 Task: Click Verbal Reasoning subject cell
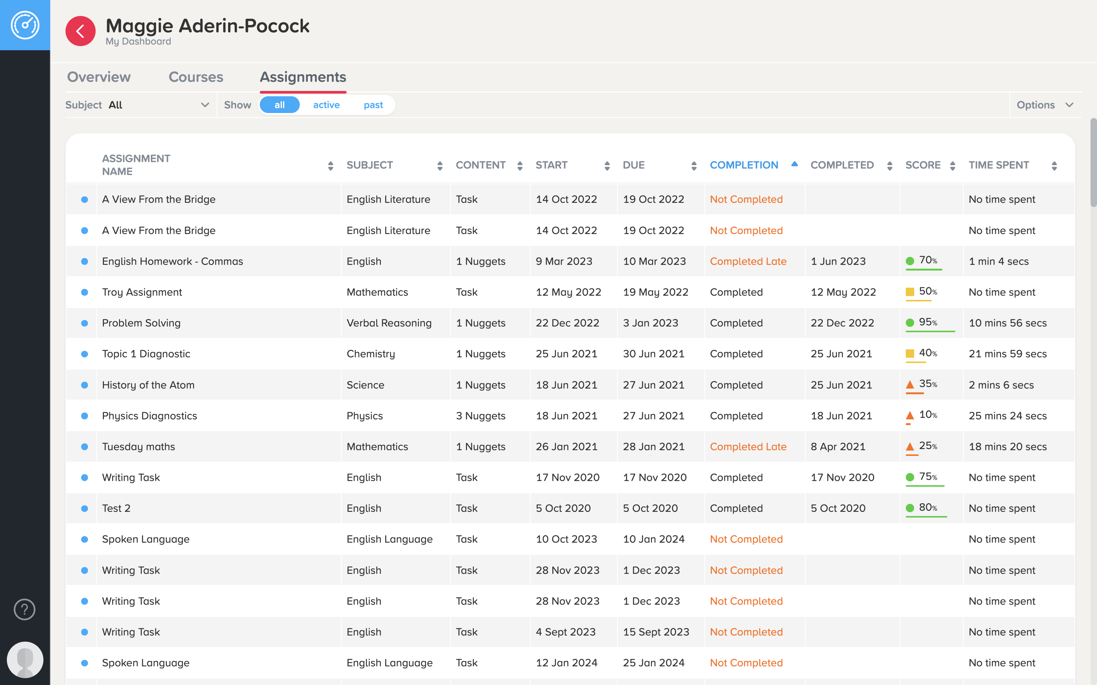[x=389, y=323]
